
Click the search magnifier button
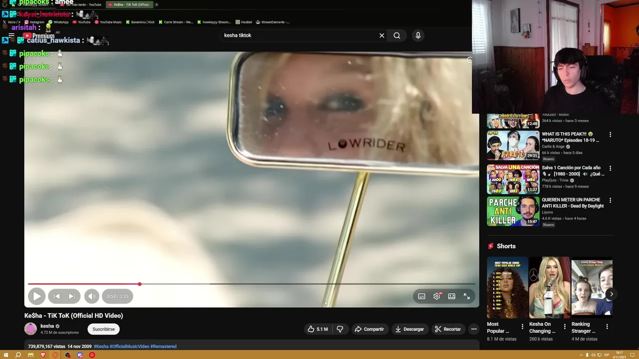click(x=397, y=35)
